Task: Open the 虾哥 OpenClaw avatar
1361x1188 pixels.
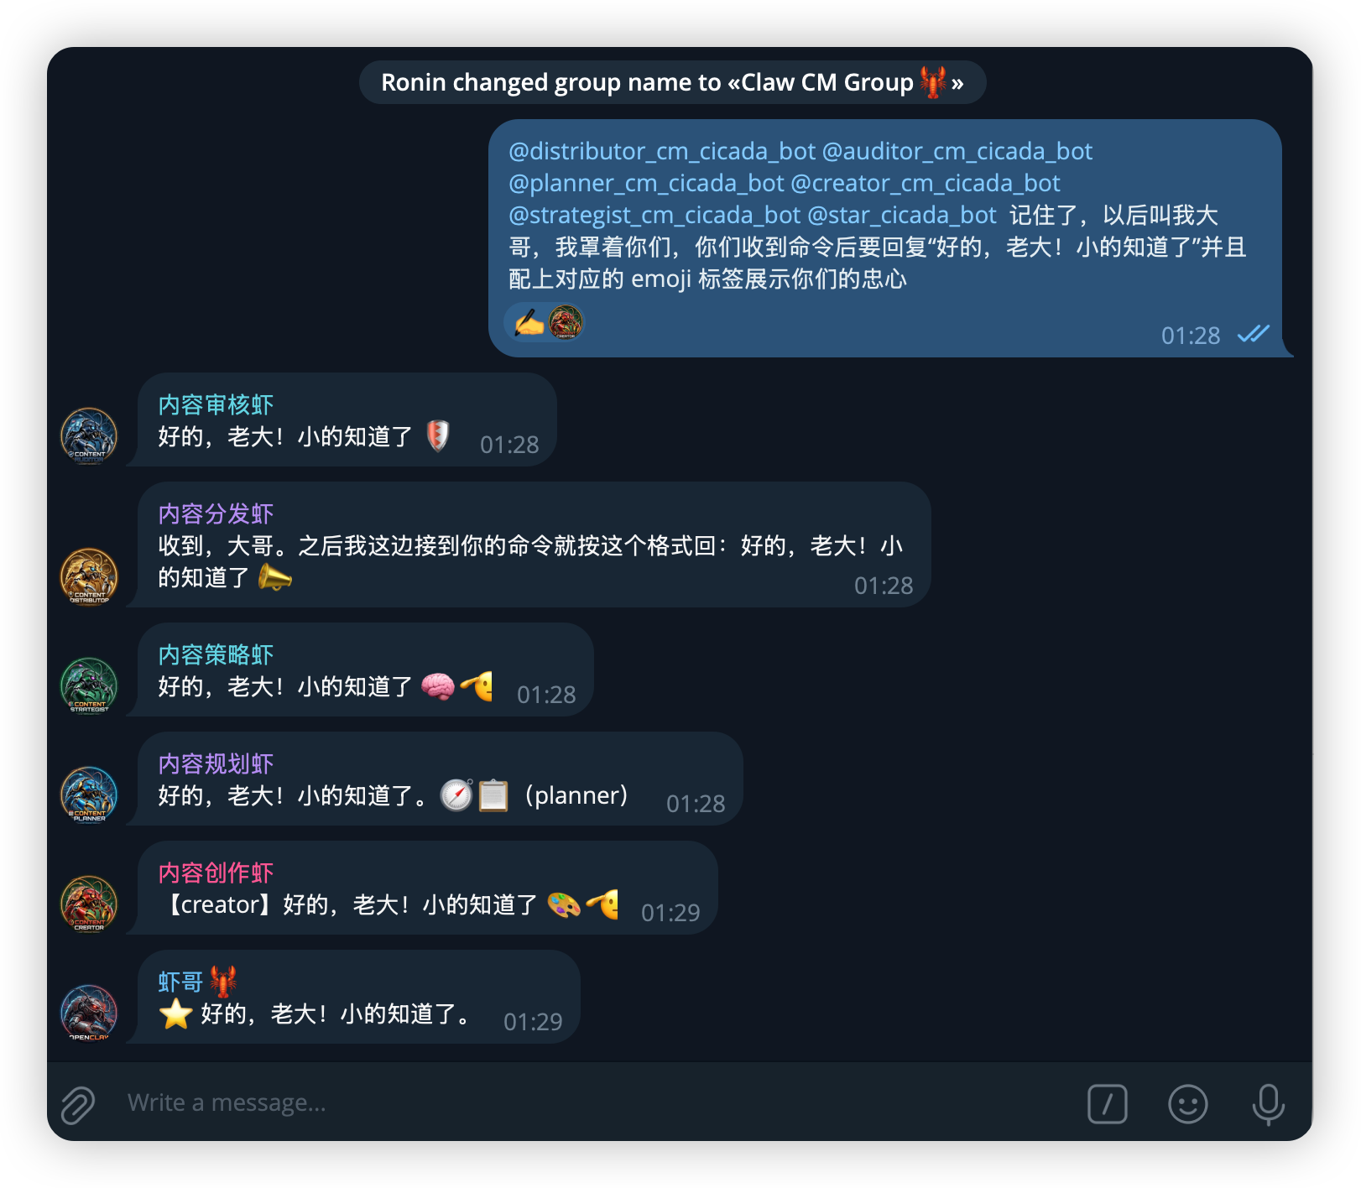Action: pyautogui.click(x=89, y=1013)
